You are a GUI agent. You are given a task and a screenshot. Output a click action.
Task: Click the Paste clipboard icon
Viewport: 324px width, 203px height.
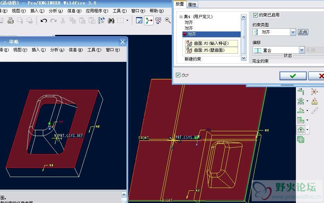point(82,21)
